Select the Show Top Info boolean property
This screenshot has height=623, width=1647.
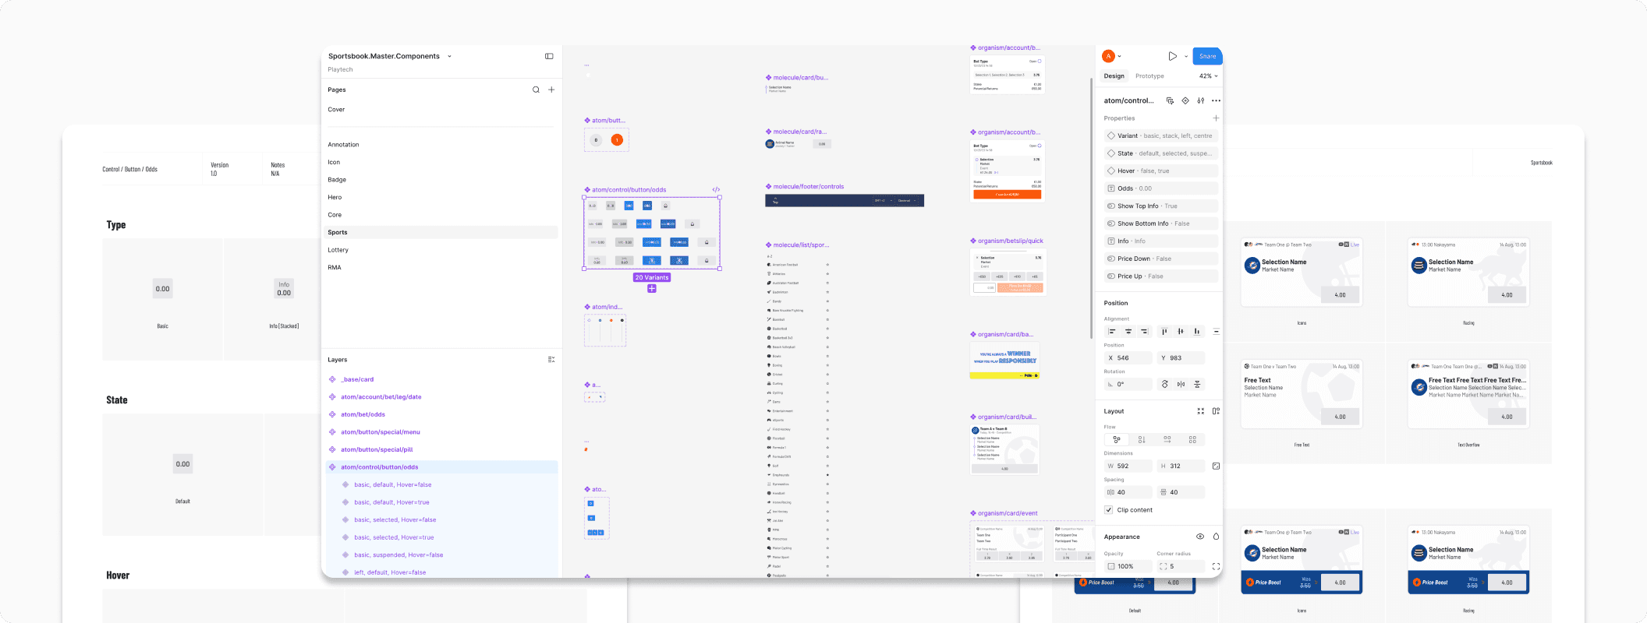pyautogui.click(x=1161, y=206)
